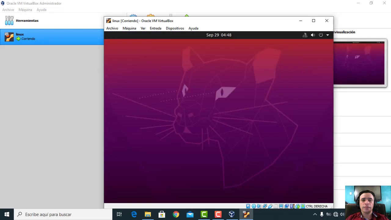Screen dimensions: 391x220
Task: Click the CTRL DERECHA host key label
Action: (x=316, y=206)
